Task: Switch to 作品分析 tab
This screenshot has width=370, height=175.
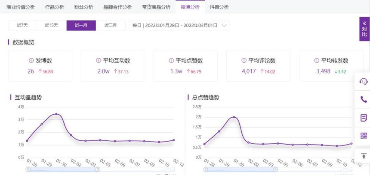Action: [x=55, y=7]
